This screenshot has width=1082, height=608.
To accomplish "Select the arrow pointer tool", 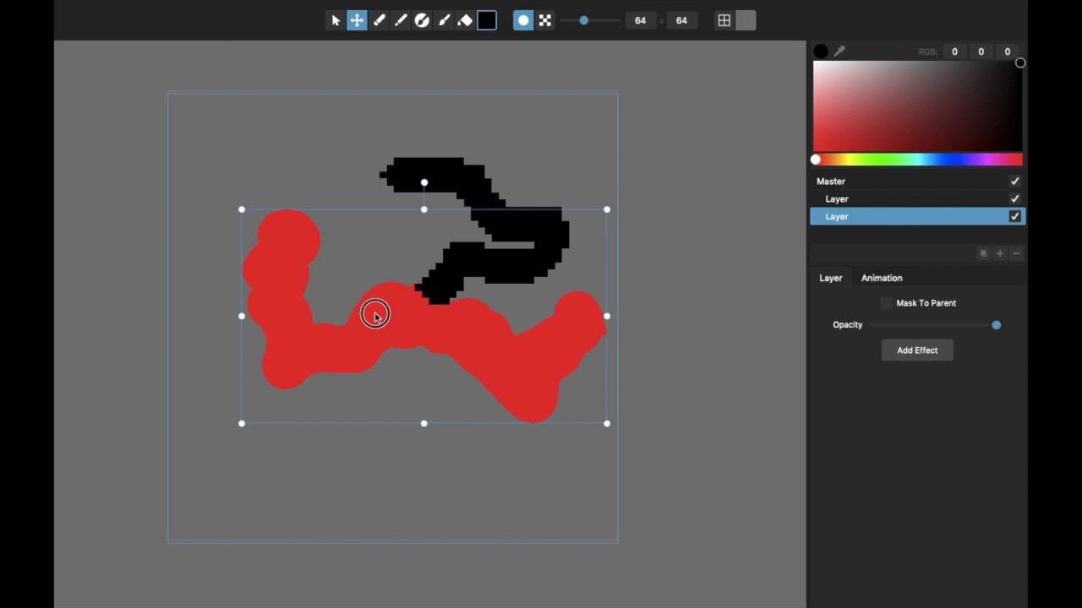I will click(336, 20).
